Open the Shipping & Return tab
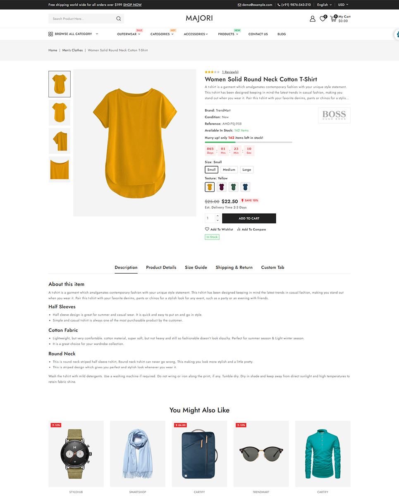This screenshot has width=399, height=496. (234, 267)
